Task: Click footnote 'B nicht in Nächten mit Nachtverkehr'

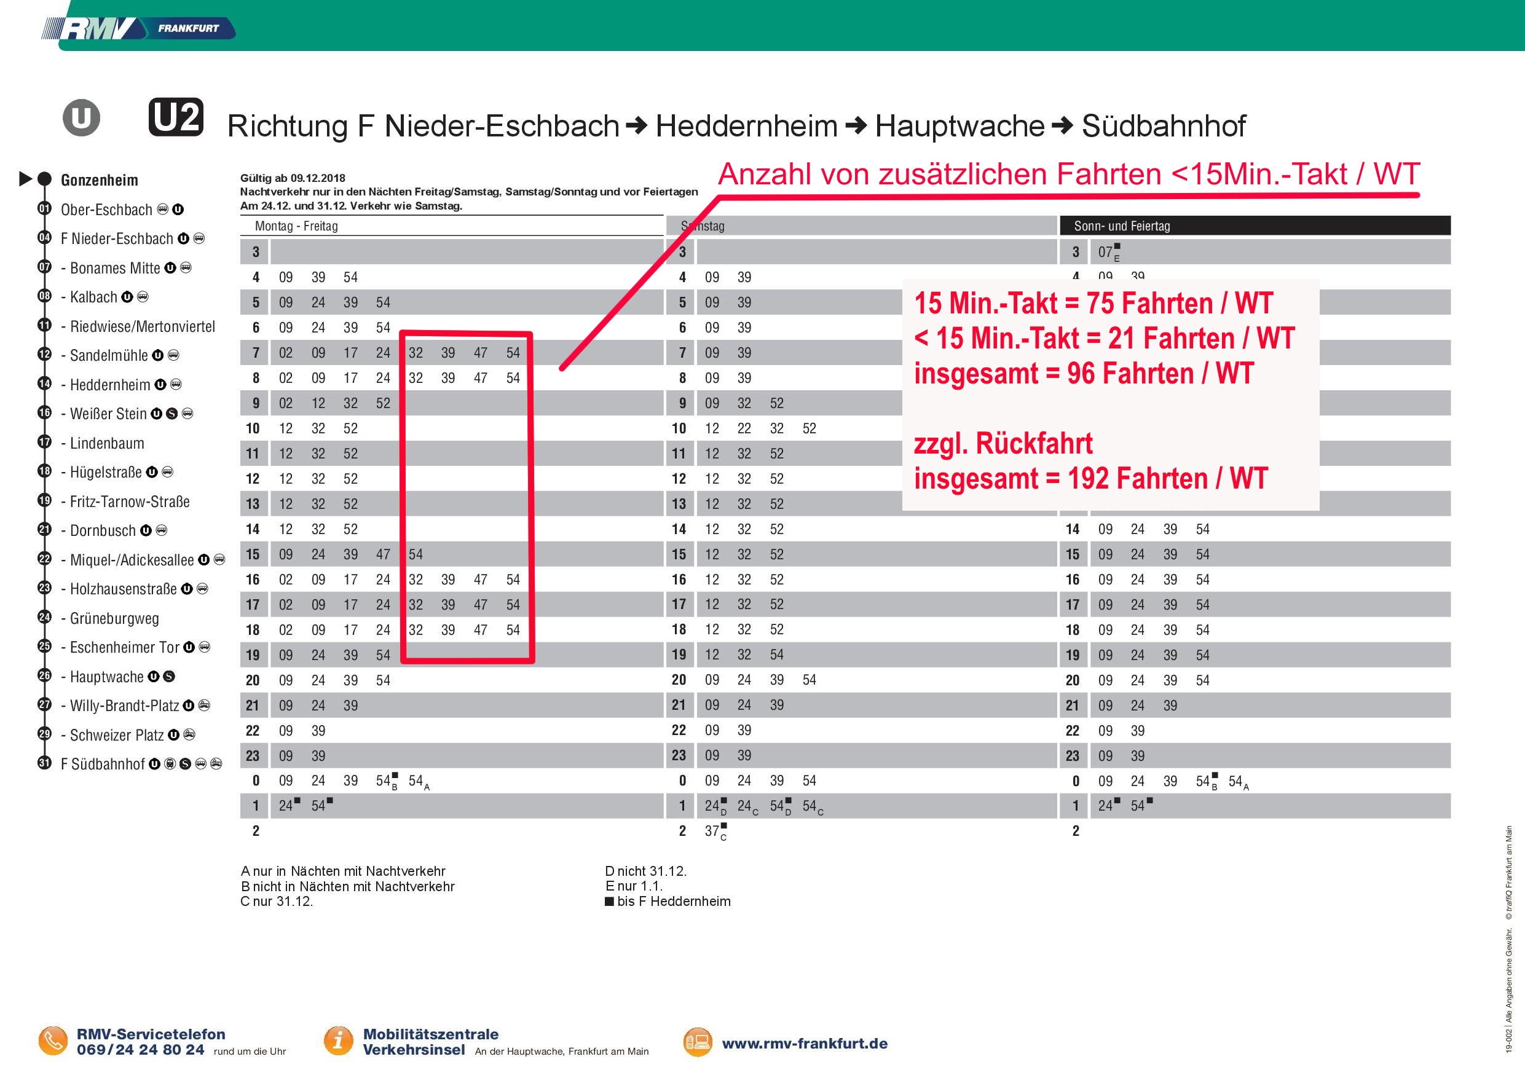Action: (347, 887)
